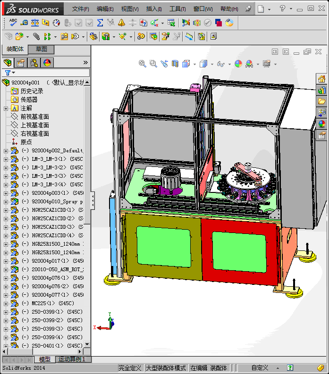Expand MC225<1> component node

(x=6, y=304)
